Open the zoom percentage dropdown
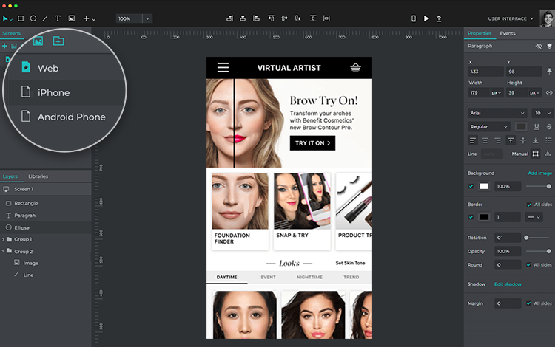 point(147,18)
